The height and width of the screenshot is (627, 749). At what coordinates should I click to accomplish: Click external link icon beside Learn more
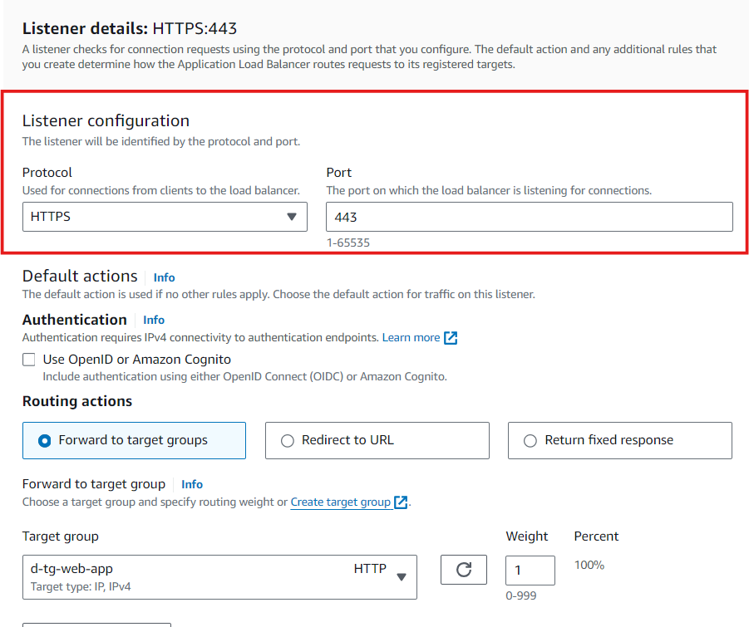point(451,338)
